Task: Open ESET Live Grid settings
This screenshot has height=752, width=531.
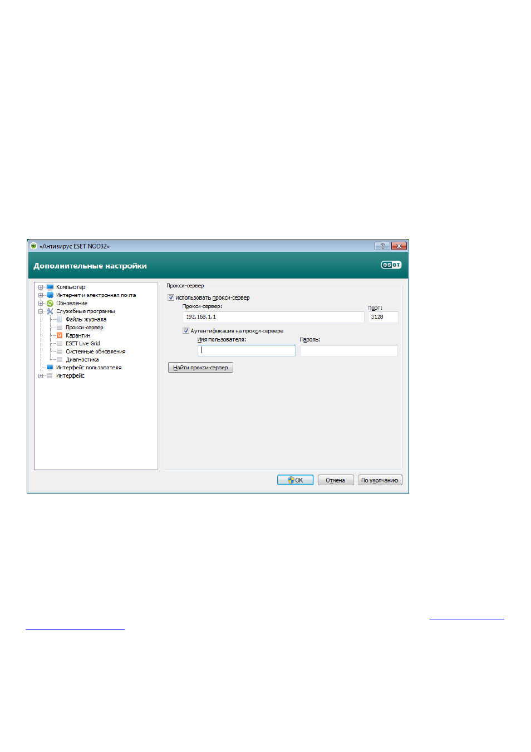Action: (x=83, y=344)
